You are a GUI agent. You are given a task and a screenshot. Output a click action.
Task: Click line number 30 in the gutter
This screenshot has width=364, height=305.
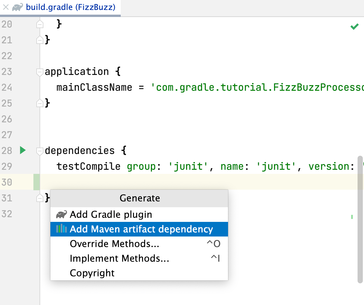[7, 182]
